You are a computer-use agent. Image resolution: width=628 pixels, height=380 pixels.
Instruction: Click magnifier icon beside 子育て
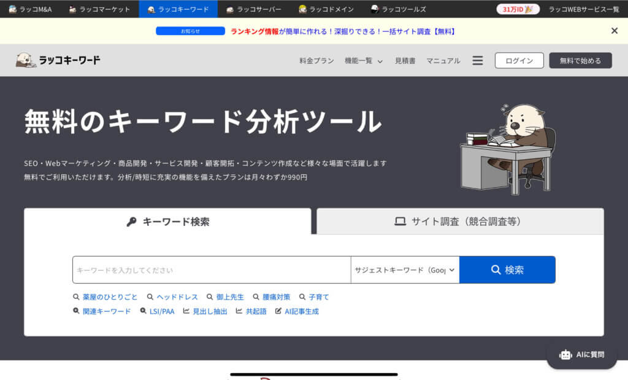pos(302,297)
